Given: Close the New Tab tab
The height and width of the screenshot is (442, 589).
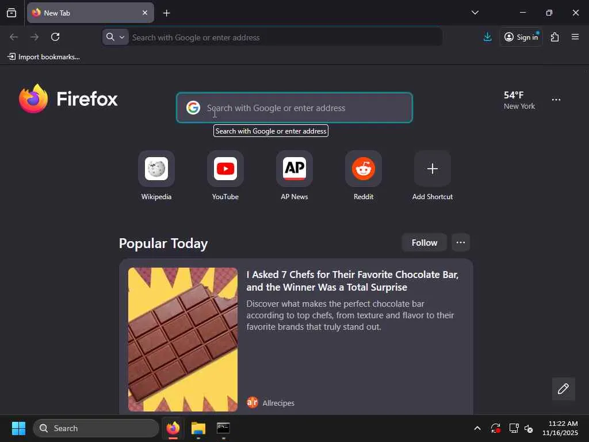Looking at the screenshot, I should (144, 13).
